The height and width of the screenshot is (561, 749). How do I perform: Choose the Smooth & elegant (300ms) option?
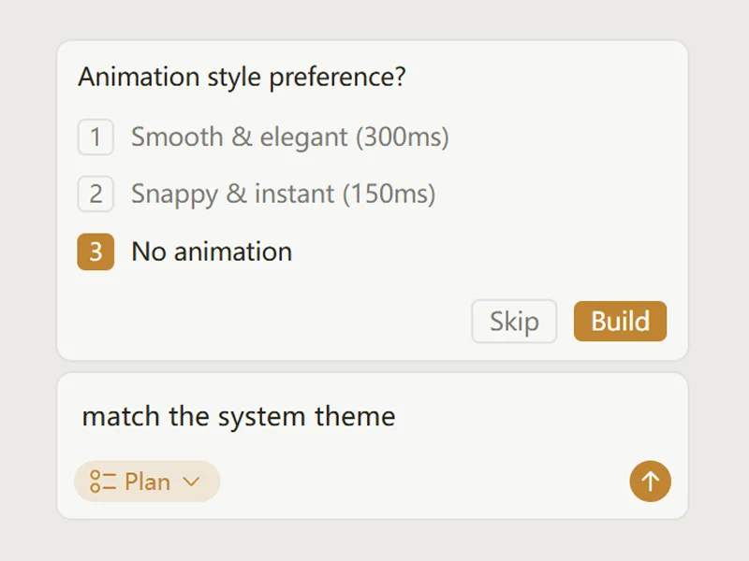290,137
